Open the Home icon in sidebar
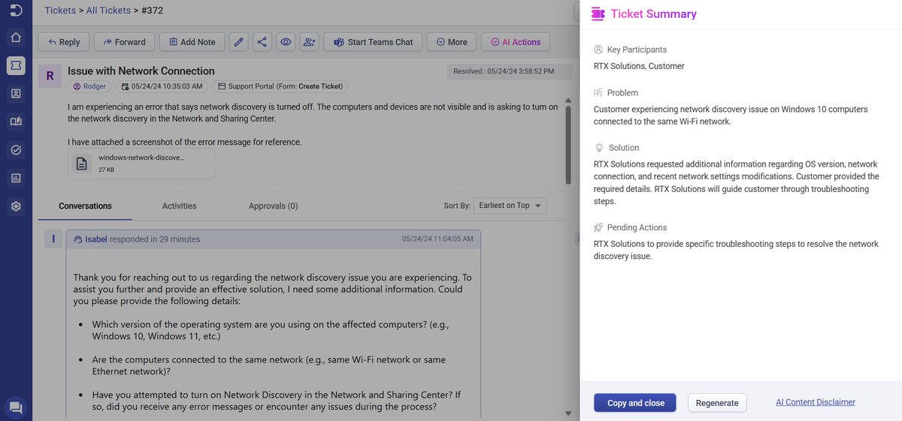Image resolution: width=902 pixels, height=421 pixels. pyautogui.click(x=16, y=38)
